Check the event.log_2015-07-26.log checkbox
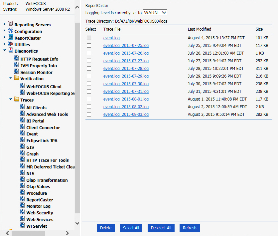This screenshot has height=236, width=278. click(89, 53)
